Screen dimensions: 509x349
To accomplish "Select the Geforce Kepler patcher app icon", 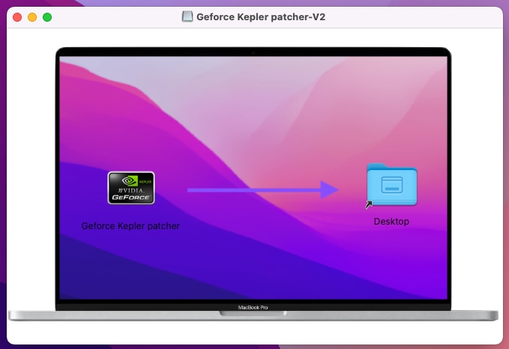I will pyautogui.click(x=131, y=188).
